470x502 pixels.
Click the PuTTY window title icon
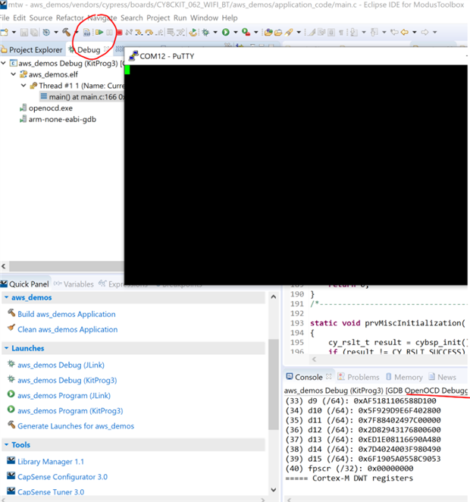tap(133, 56)
